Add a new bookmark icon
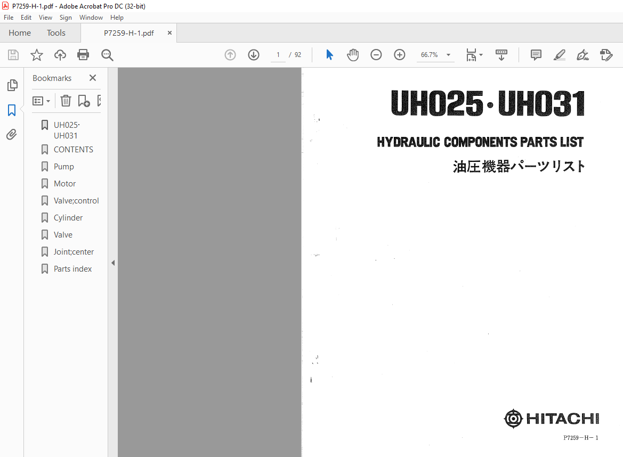The image size is (623, 457). [x=84, y=101]
